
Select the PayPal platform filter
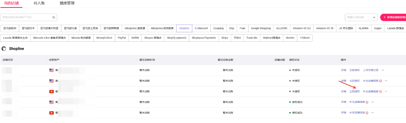point(122,38)
